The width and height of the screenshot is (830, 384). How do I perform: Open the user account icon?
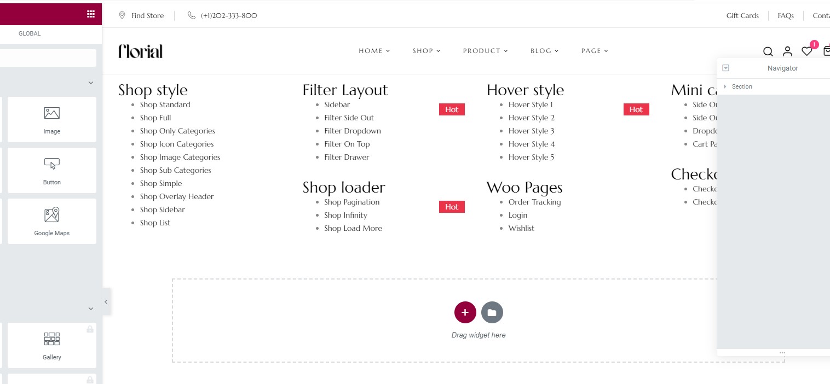787,51
